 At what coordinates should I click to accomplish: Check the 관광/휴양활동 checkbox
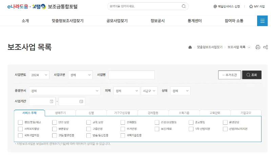(157, 122)
